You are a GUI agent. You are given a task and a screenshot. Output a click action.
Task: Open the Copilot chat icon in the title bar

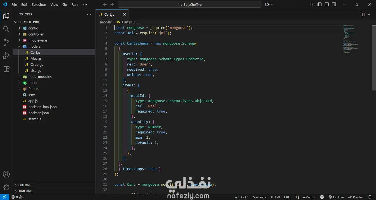pyautogui.click(x=267, y=4)
